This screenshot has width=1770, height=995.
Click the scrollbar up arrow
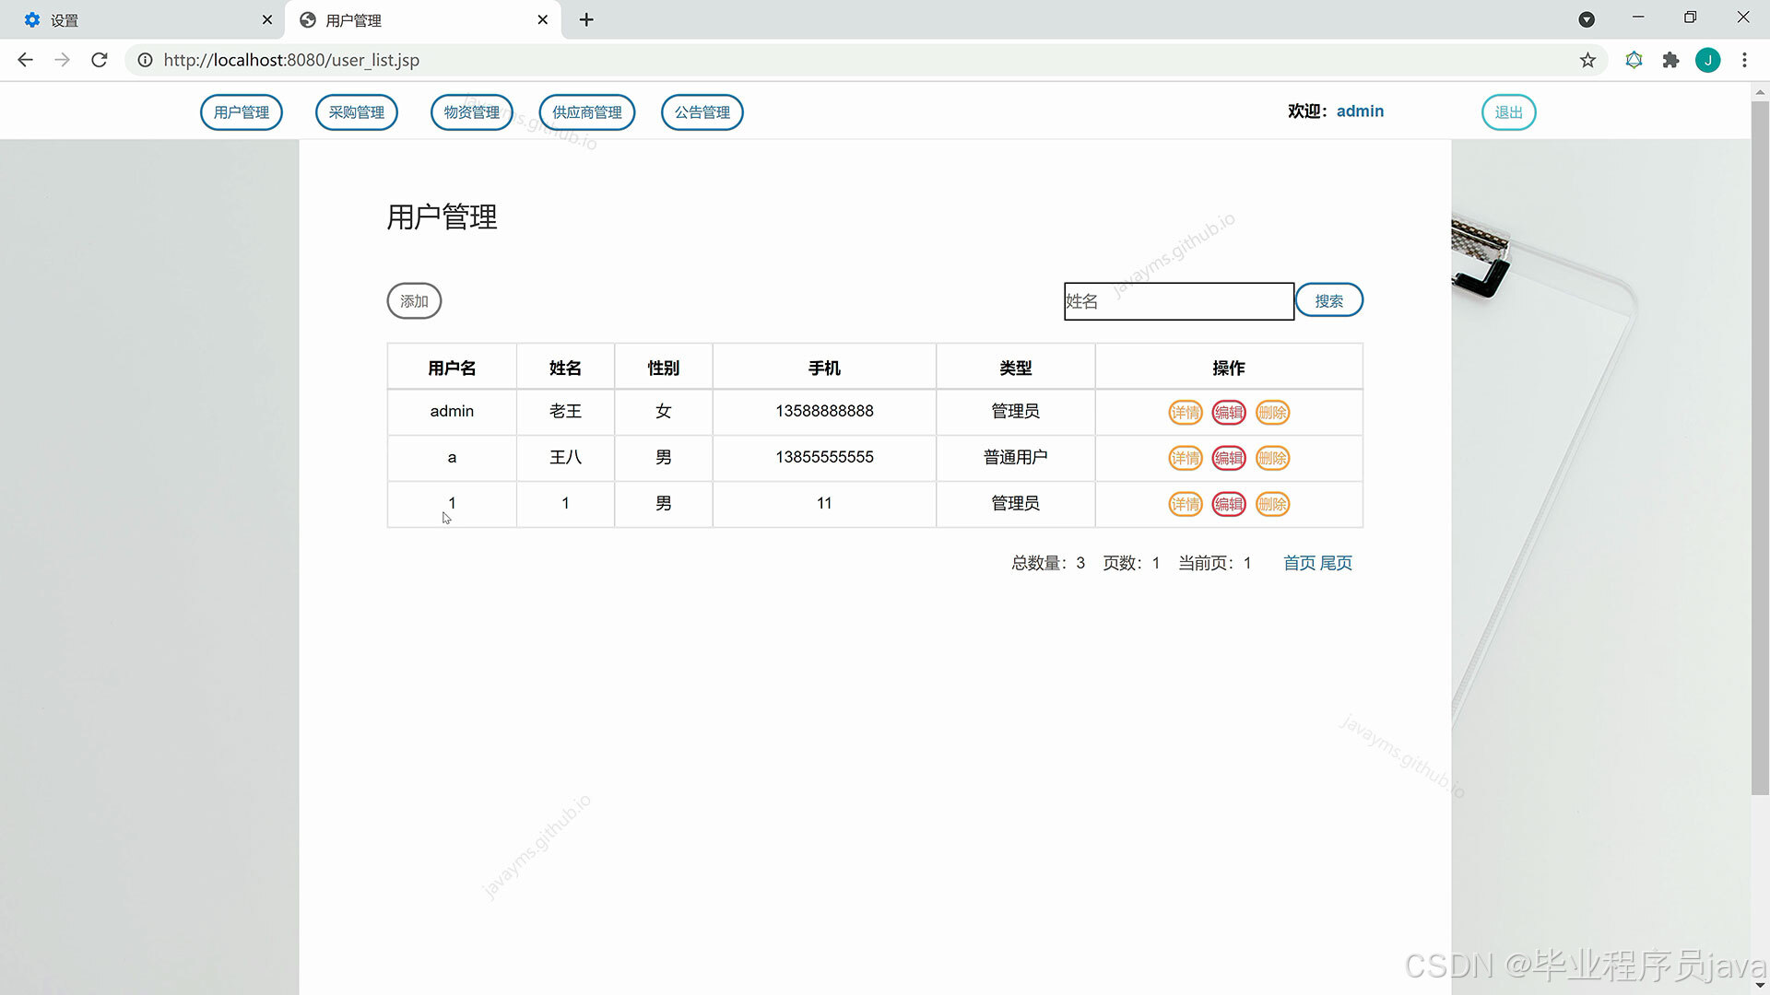(x=1760, y=91)
